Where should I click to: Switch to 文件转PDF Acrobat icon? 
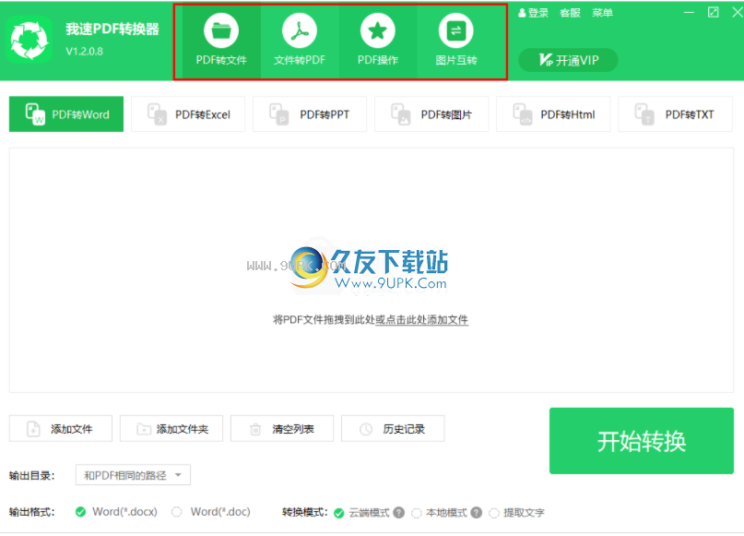pyautogui.click(x=300, y=30)
